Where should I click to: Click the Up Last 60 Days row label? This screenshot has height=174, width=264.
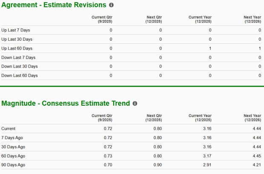[x=17, y=48]
